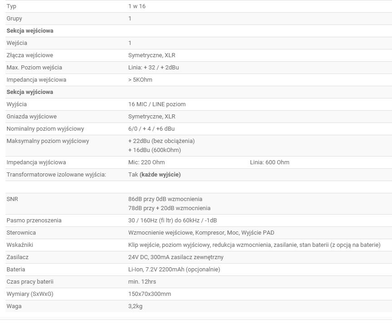Viewport: 392px width, 324px height.
Task: Click the "> 5KOhm" impedance value
Action: pos(140,80)
